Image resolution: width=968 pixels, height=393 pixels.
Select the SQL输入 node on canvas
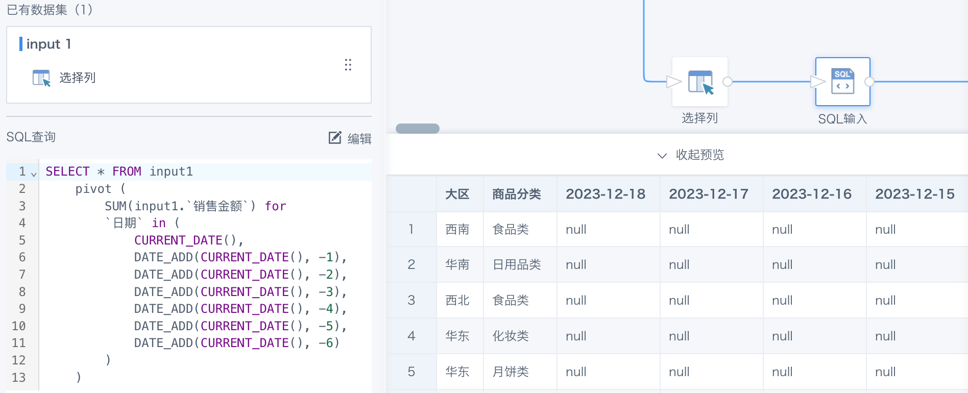[843, 82]
